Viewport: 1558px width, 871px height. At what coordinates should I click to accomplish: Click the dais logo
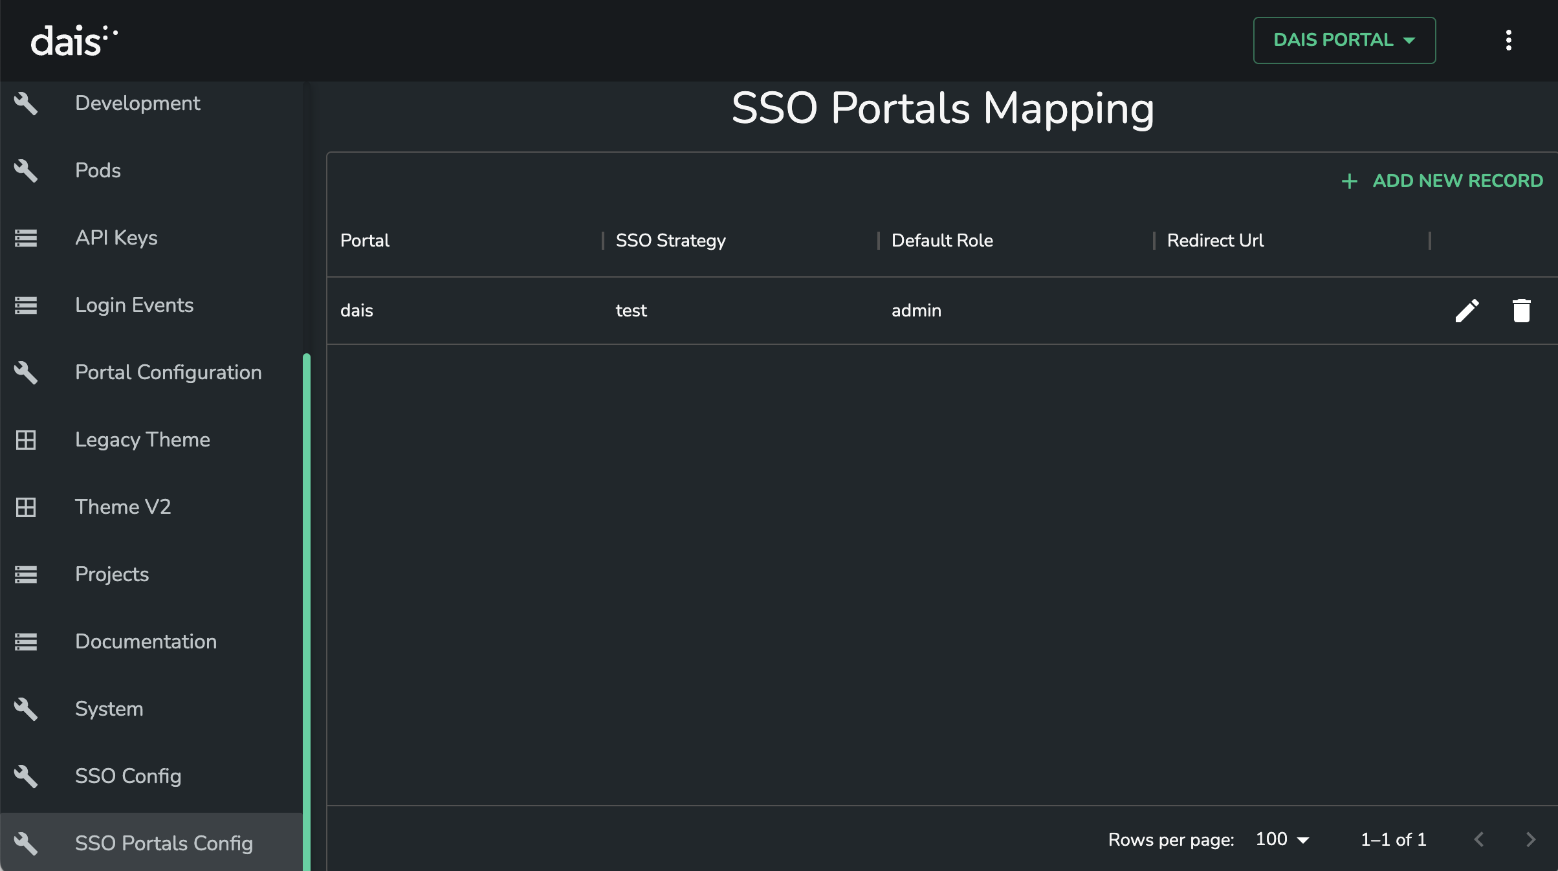click(74, 41)
